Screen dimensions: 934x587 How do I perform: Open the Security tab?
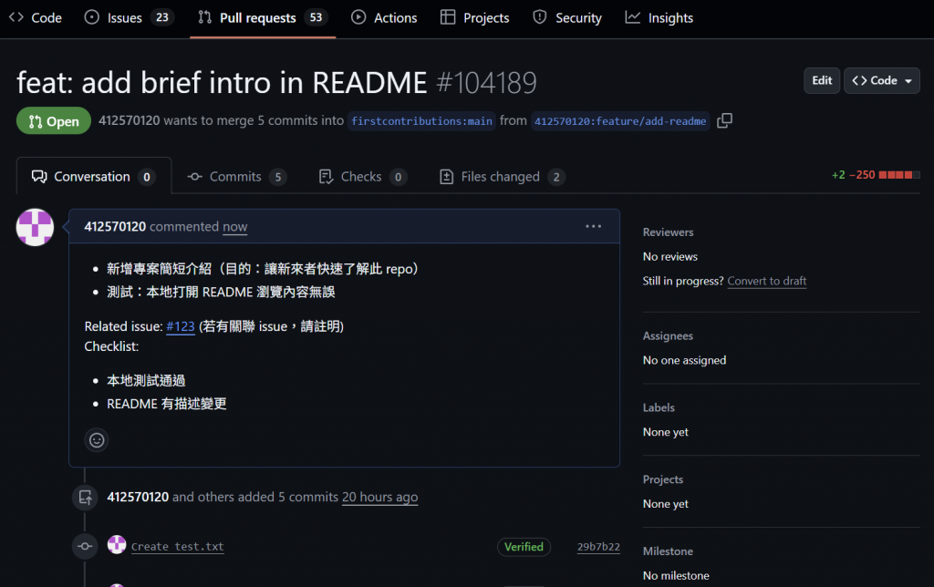tap(567, 18)
